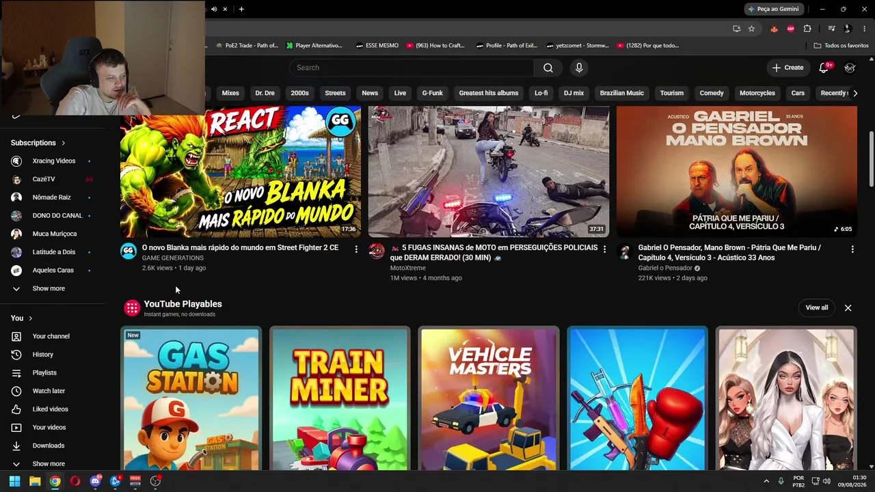Open the account avatar menu

point(850,68)
